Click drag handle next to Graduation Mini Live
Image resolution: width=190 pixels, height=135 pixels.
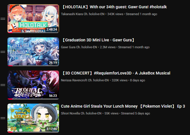[3, 52]
